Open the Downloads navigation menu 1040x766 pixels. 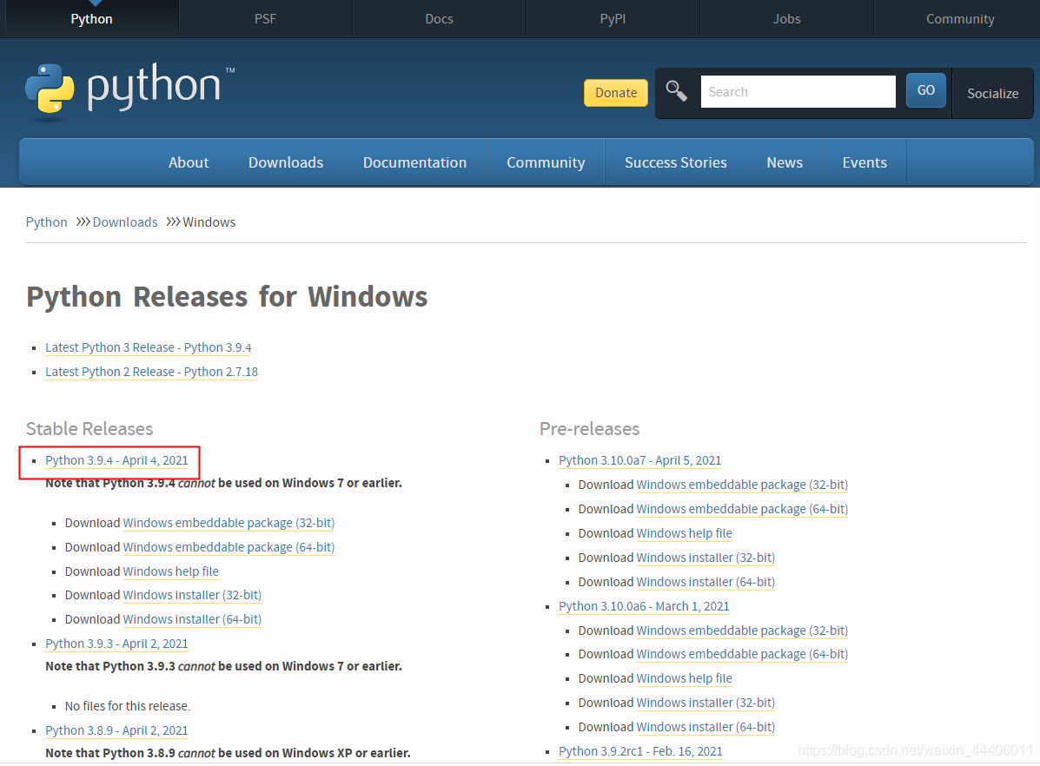click(286, 162)
